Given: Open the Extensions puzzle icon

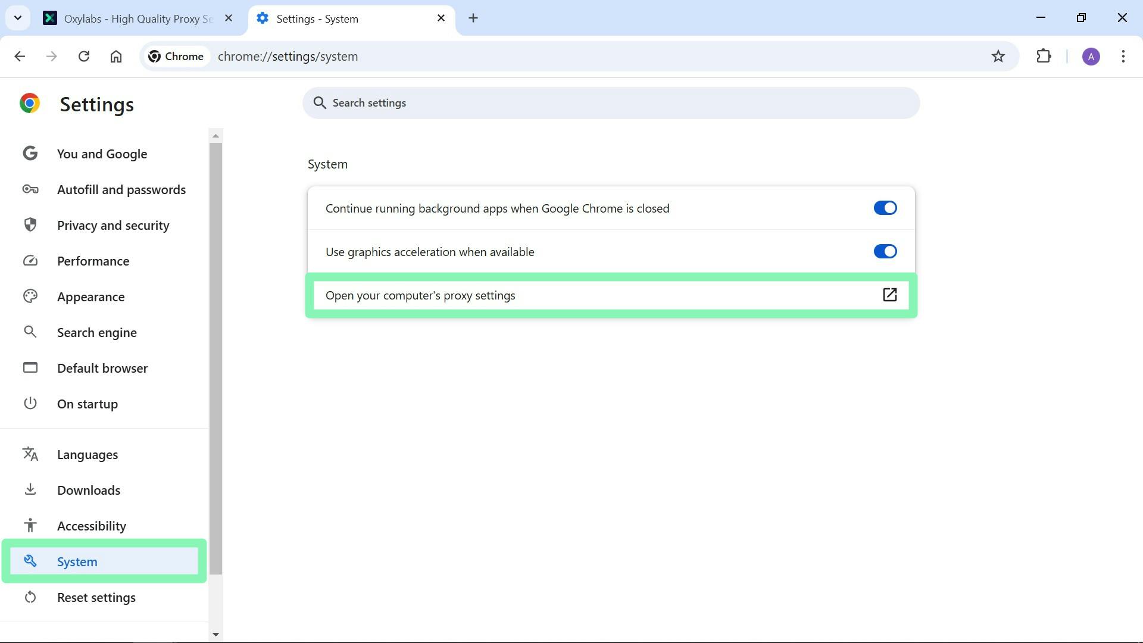Looking at the screenshot, I should pyautogui.click(x=1044, y=57).
